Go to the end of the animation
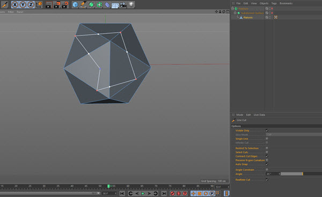322x197 pixels. click(164, 193)
